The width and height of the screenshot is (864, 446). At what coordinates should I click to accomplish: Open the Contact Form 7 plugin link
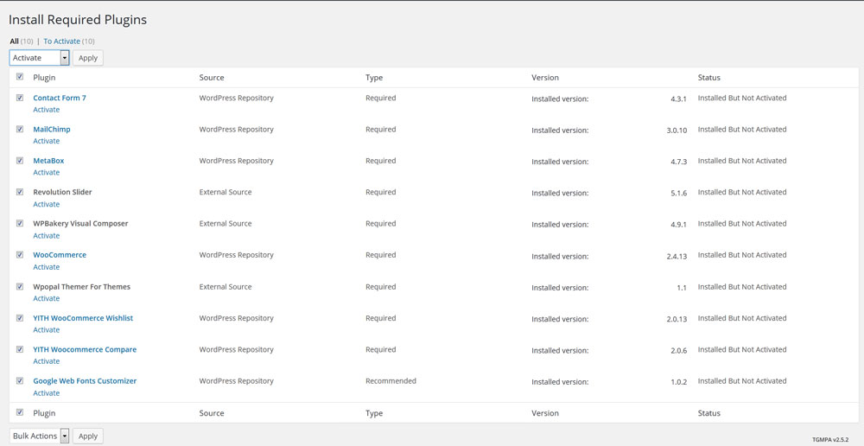click(x=60, y=98)
